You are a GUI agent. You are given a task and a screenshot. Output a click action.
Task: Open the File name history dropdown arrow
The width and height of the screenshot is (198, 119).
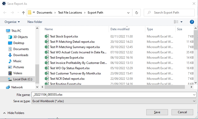194,95
